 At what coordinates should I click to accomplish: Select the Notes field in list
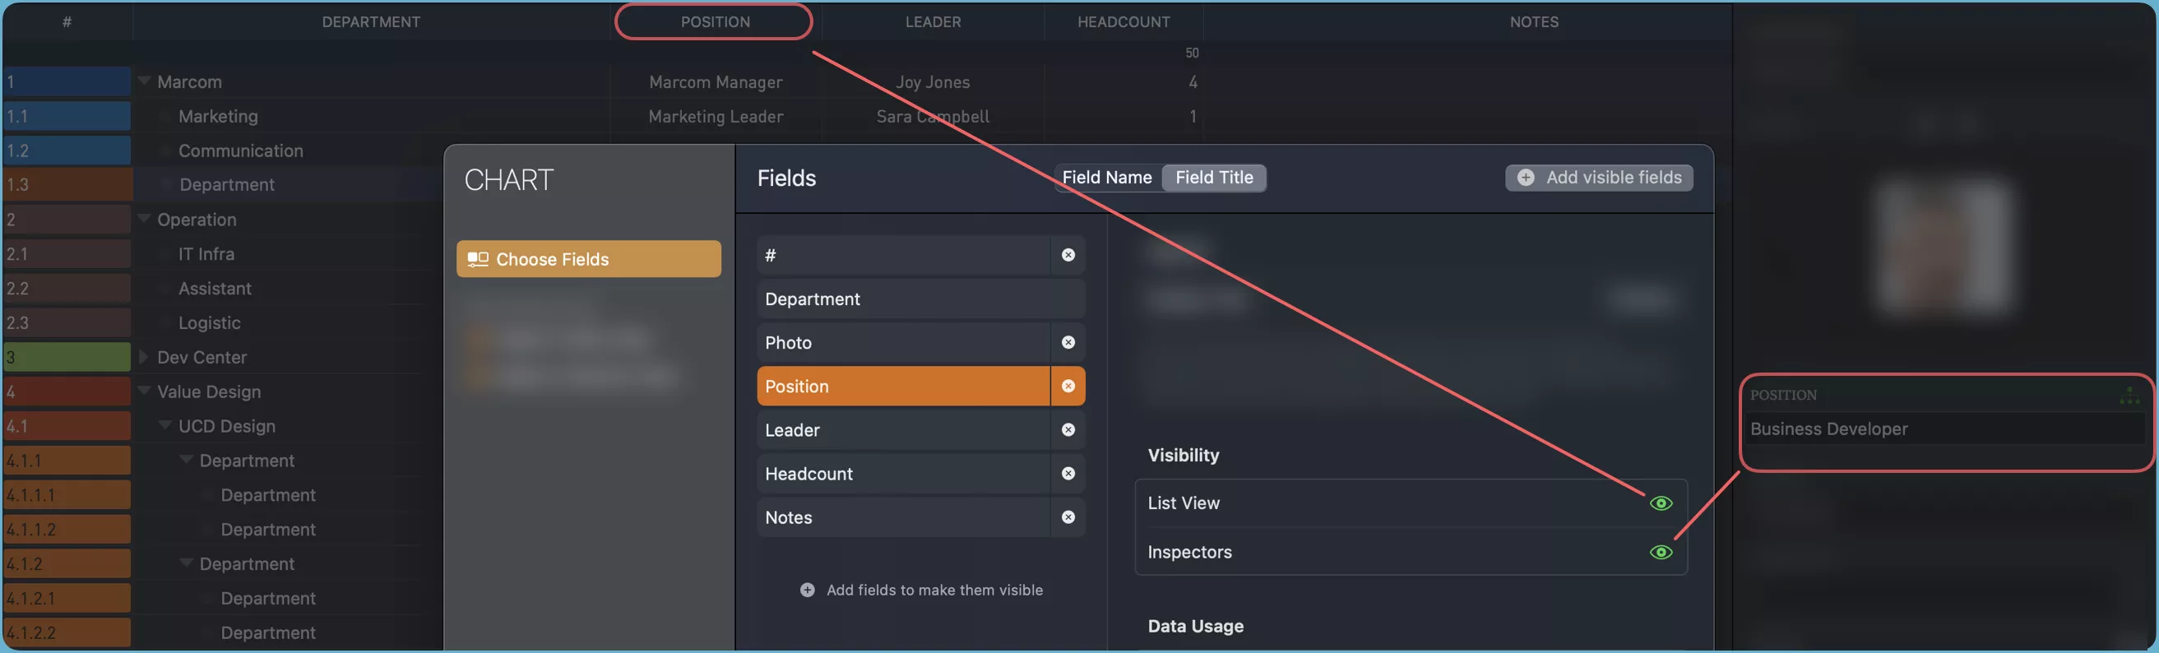click(x=904, y=517)
